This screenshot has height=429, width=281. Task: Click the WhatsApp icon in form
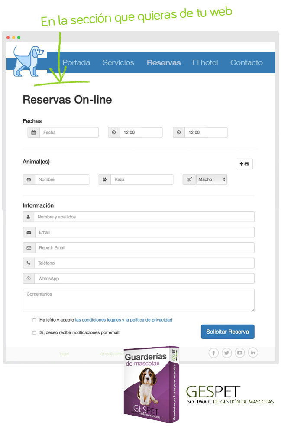(29, 279)
